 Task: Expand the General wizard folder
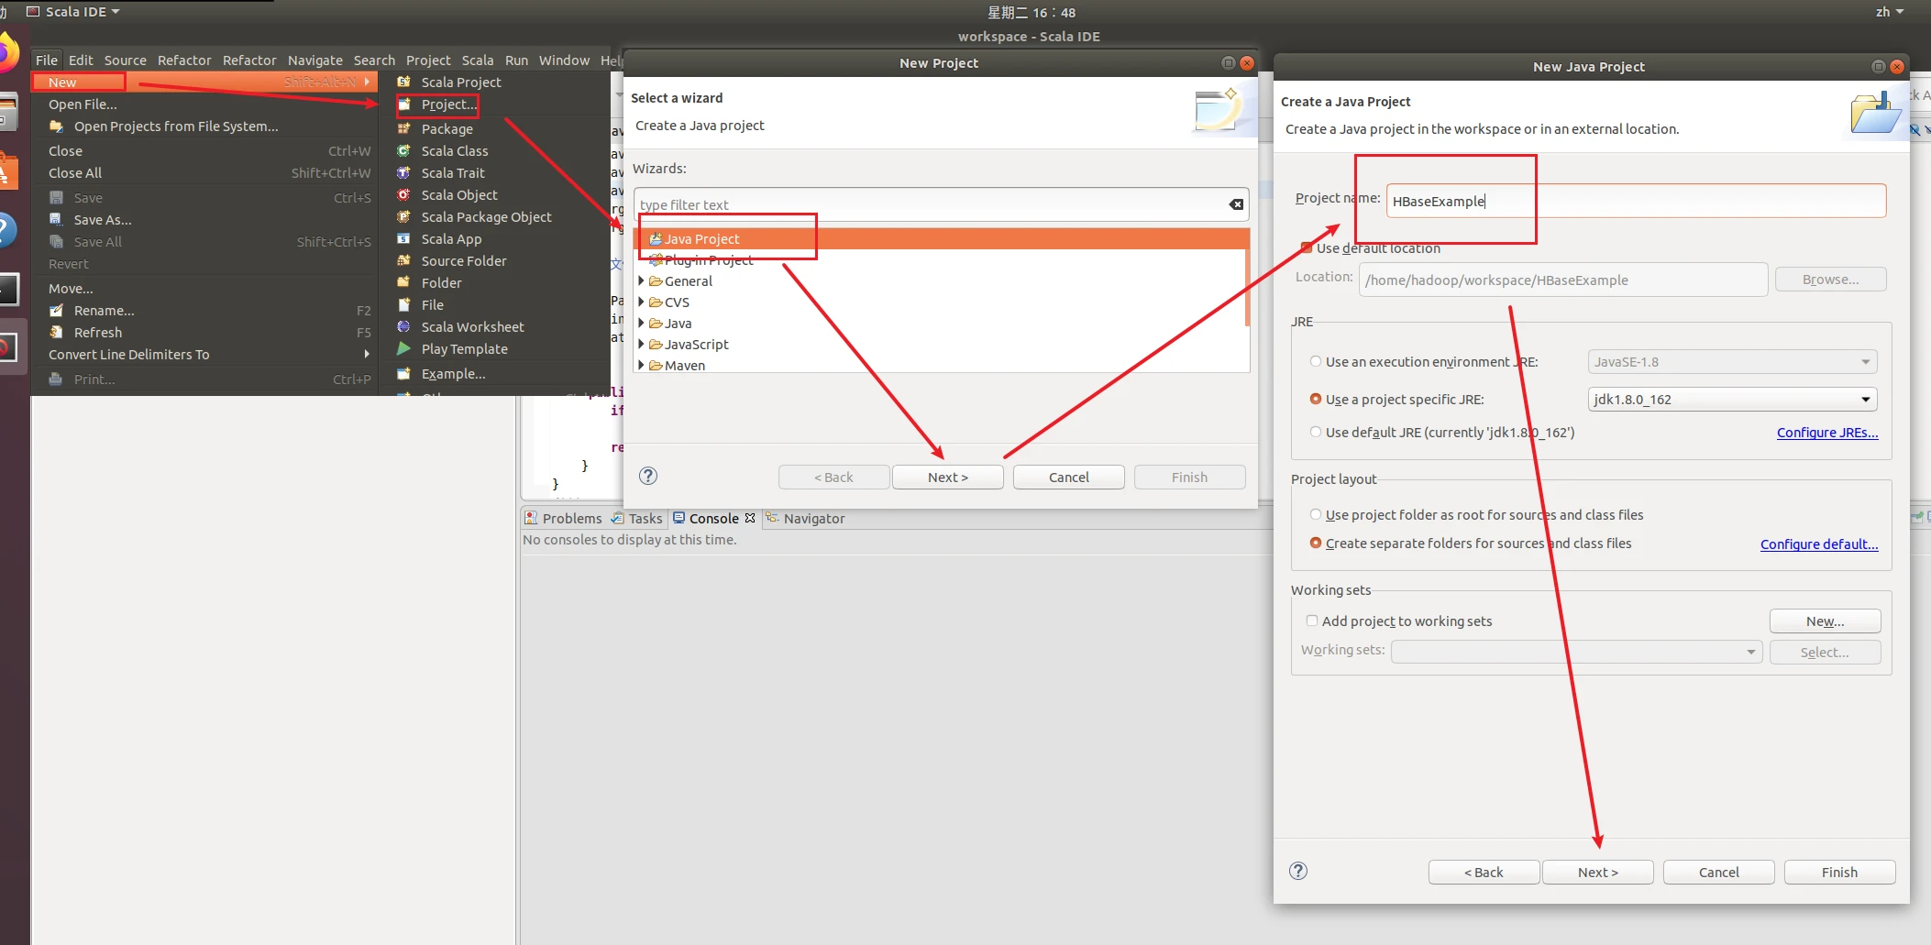[642, 281]
